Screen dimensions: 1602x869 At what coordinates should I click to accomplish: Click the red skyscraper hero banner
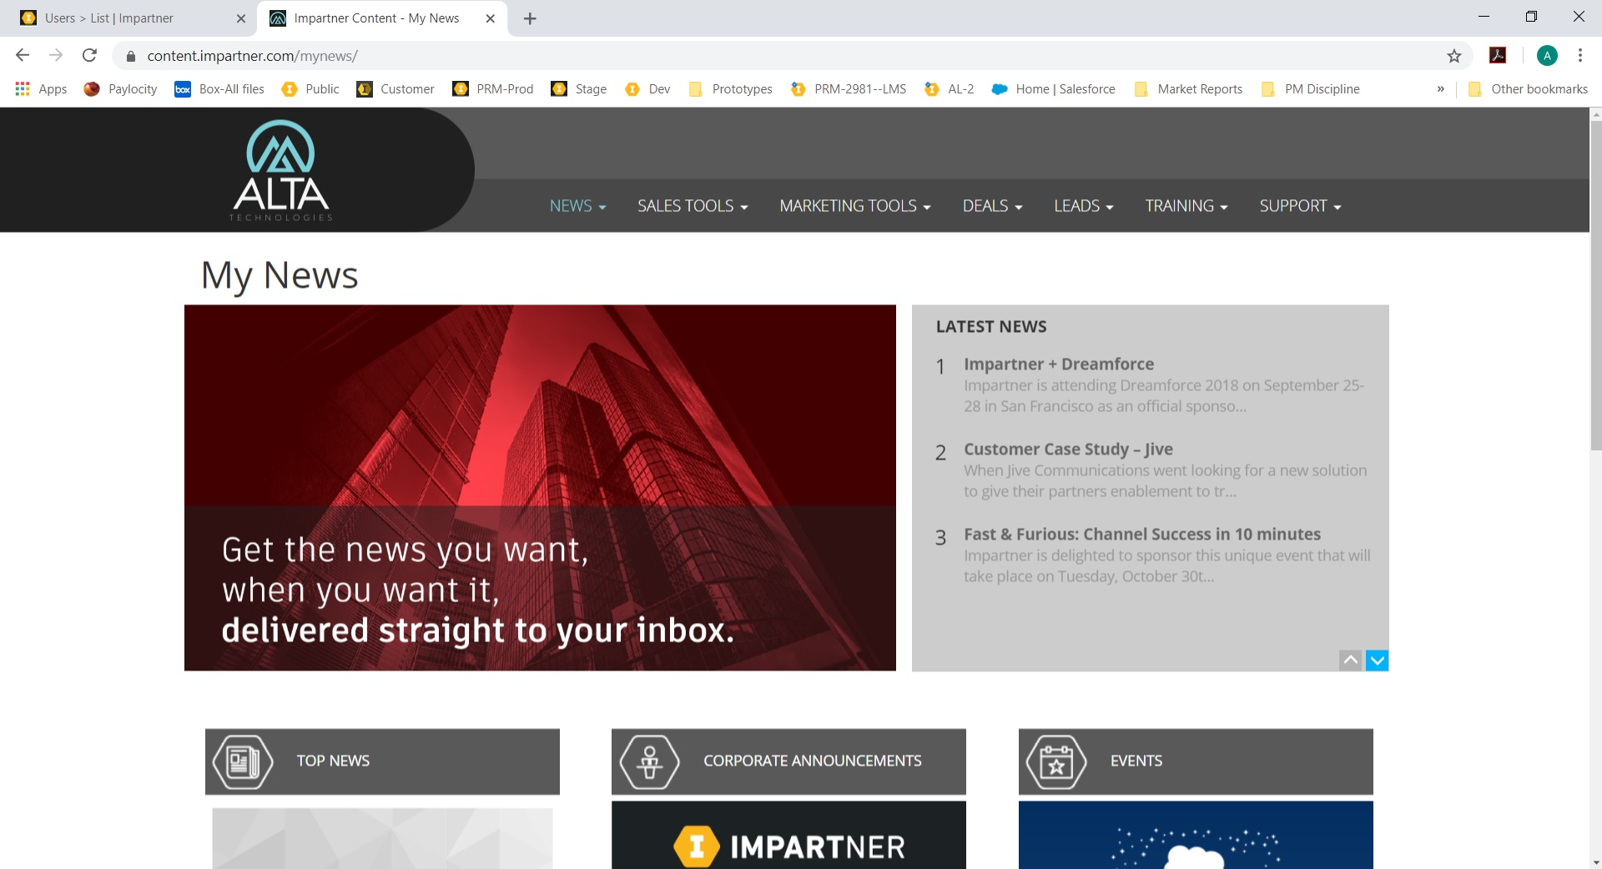[540, 488]
